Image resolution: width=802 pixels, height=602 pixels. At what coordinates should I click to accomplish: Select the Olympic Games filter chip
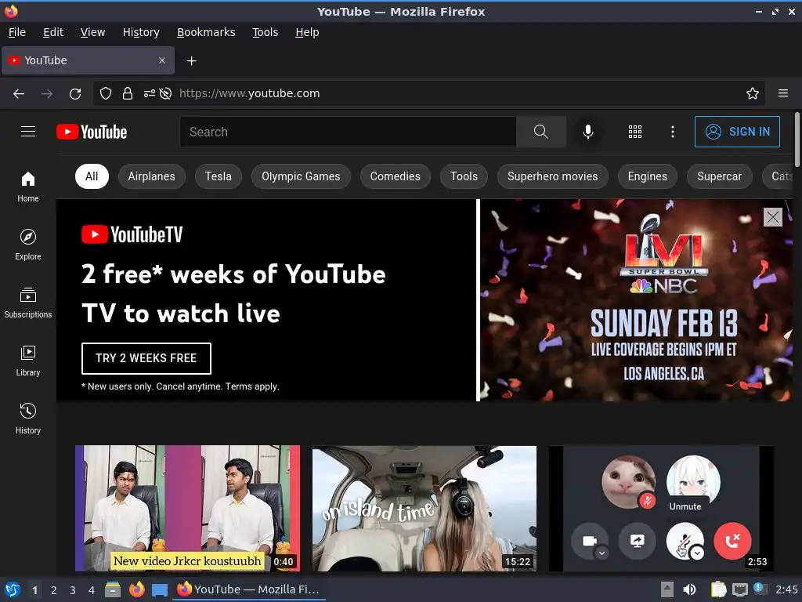point(301,176)
